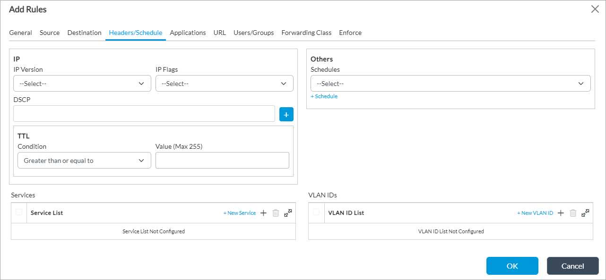This screenshot has height=280, width=606.
Task: Click the TTL Value input field
Action: point(222,161)
